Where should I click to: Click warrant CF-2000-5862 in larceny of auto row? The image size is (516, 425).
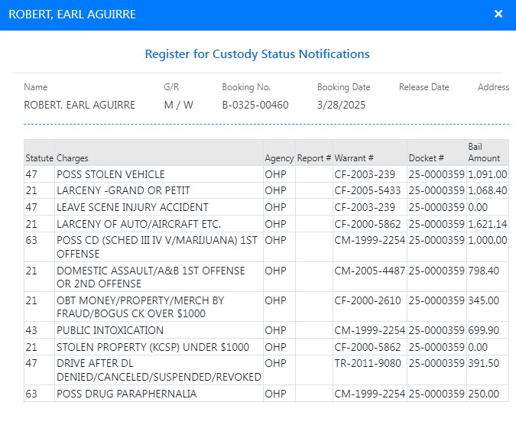pyautogui.click(x=368, y=224)
